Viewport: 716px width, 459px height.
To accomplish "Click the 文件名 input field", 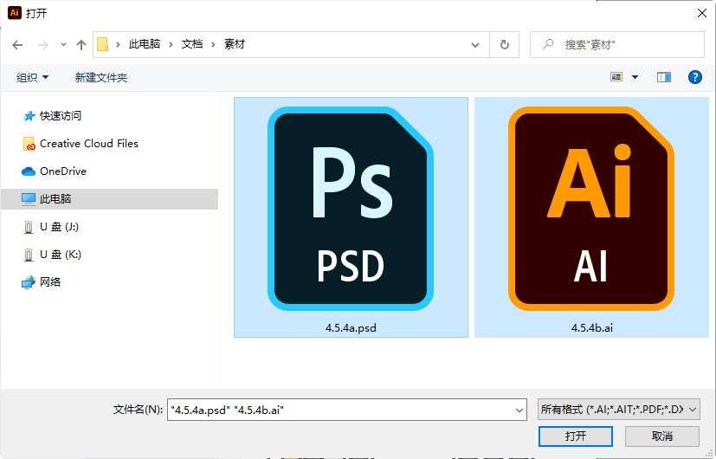I will click(346, 410).
